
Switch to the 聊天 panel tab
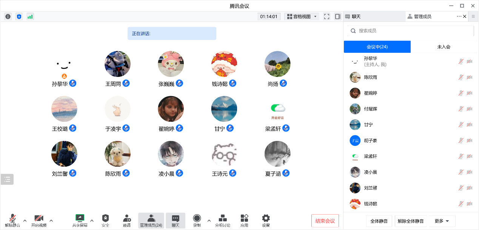pos(356,17)
